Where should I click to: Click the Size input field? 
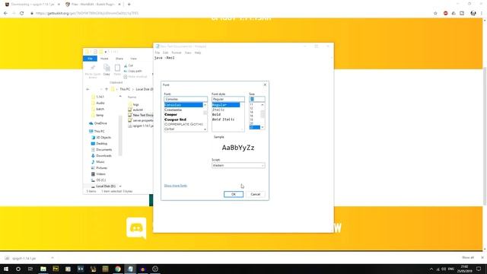coord(257,99)
